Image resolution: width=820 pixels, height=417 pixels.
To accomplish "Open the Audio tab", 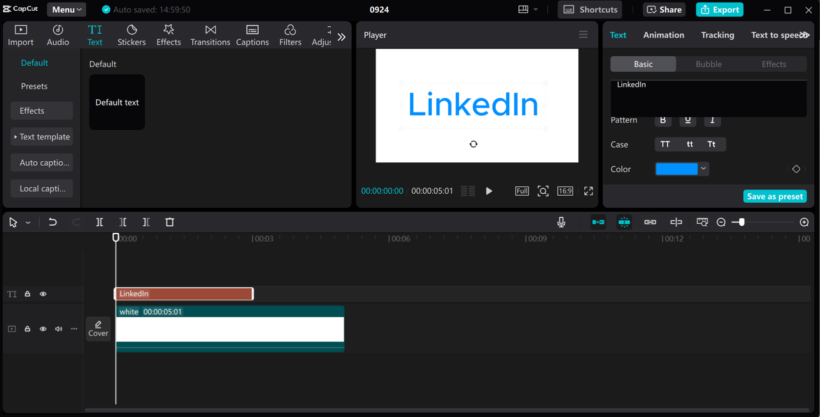I will coord(58,36).
